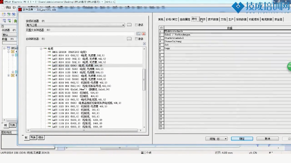Click the third toolbar icon under the 项目 menu
Image resolution: width=291 pixels, height=163 pixels.
click(14, 14)
